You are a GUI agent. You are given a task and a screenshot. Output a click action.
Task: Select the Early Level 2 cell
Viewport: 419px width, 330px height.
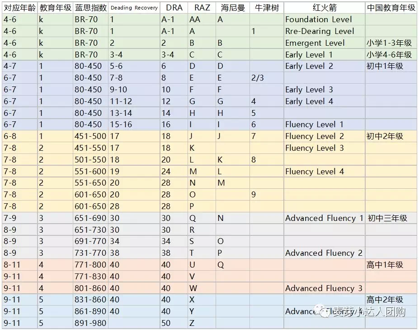[x=325, y=66]
